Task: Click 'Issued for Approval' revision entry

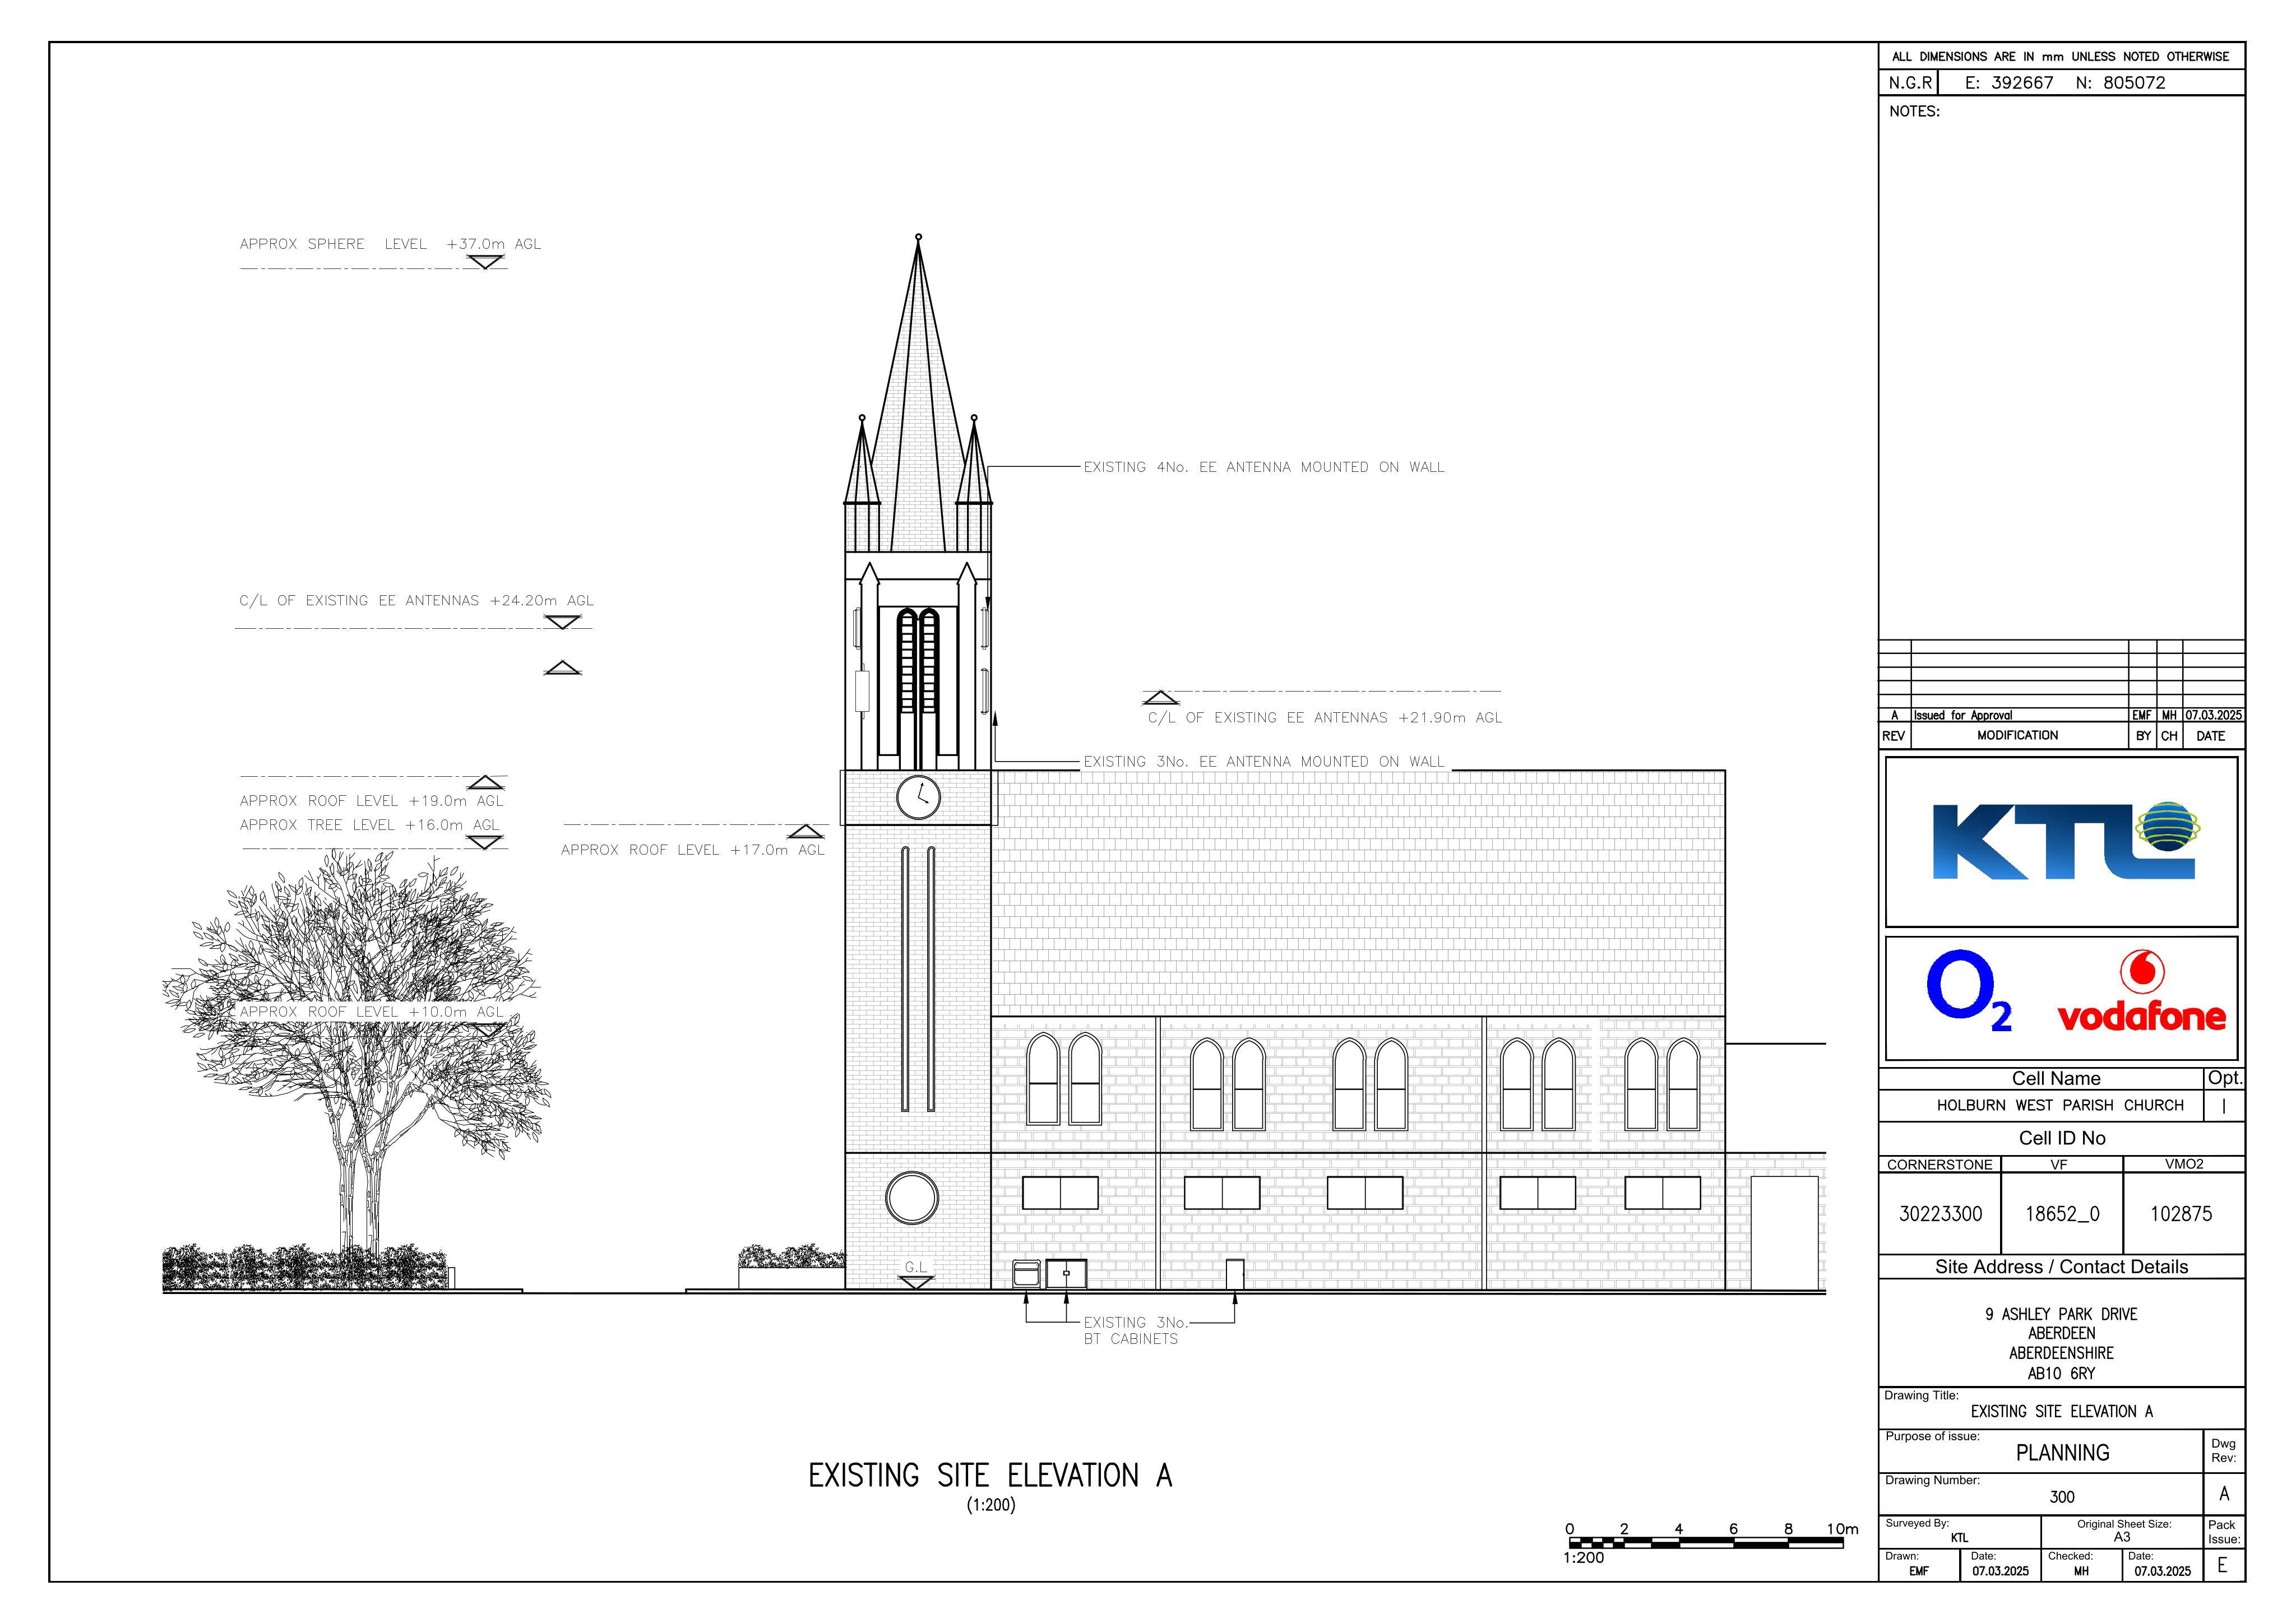Action: point(1962,716)
